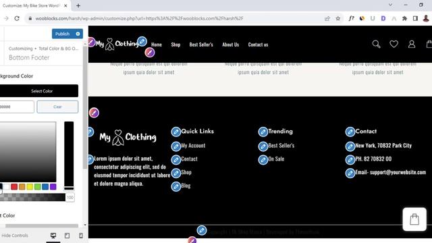Open Best Seller's in site menu
The height and width of the screenshot is (243, 432).
point(201,45)
